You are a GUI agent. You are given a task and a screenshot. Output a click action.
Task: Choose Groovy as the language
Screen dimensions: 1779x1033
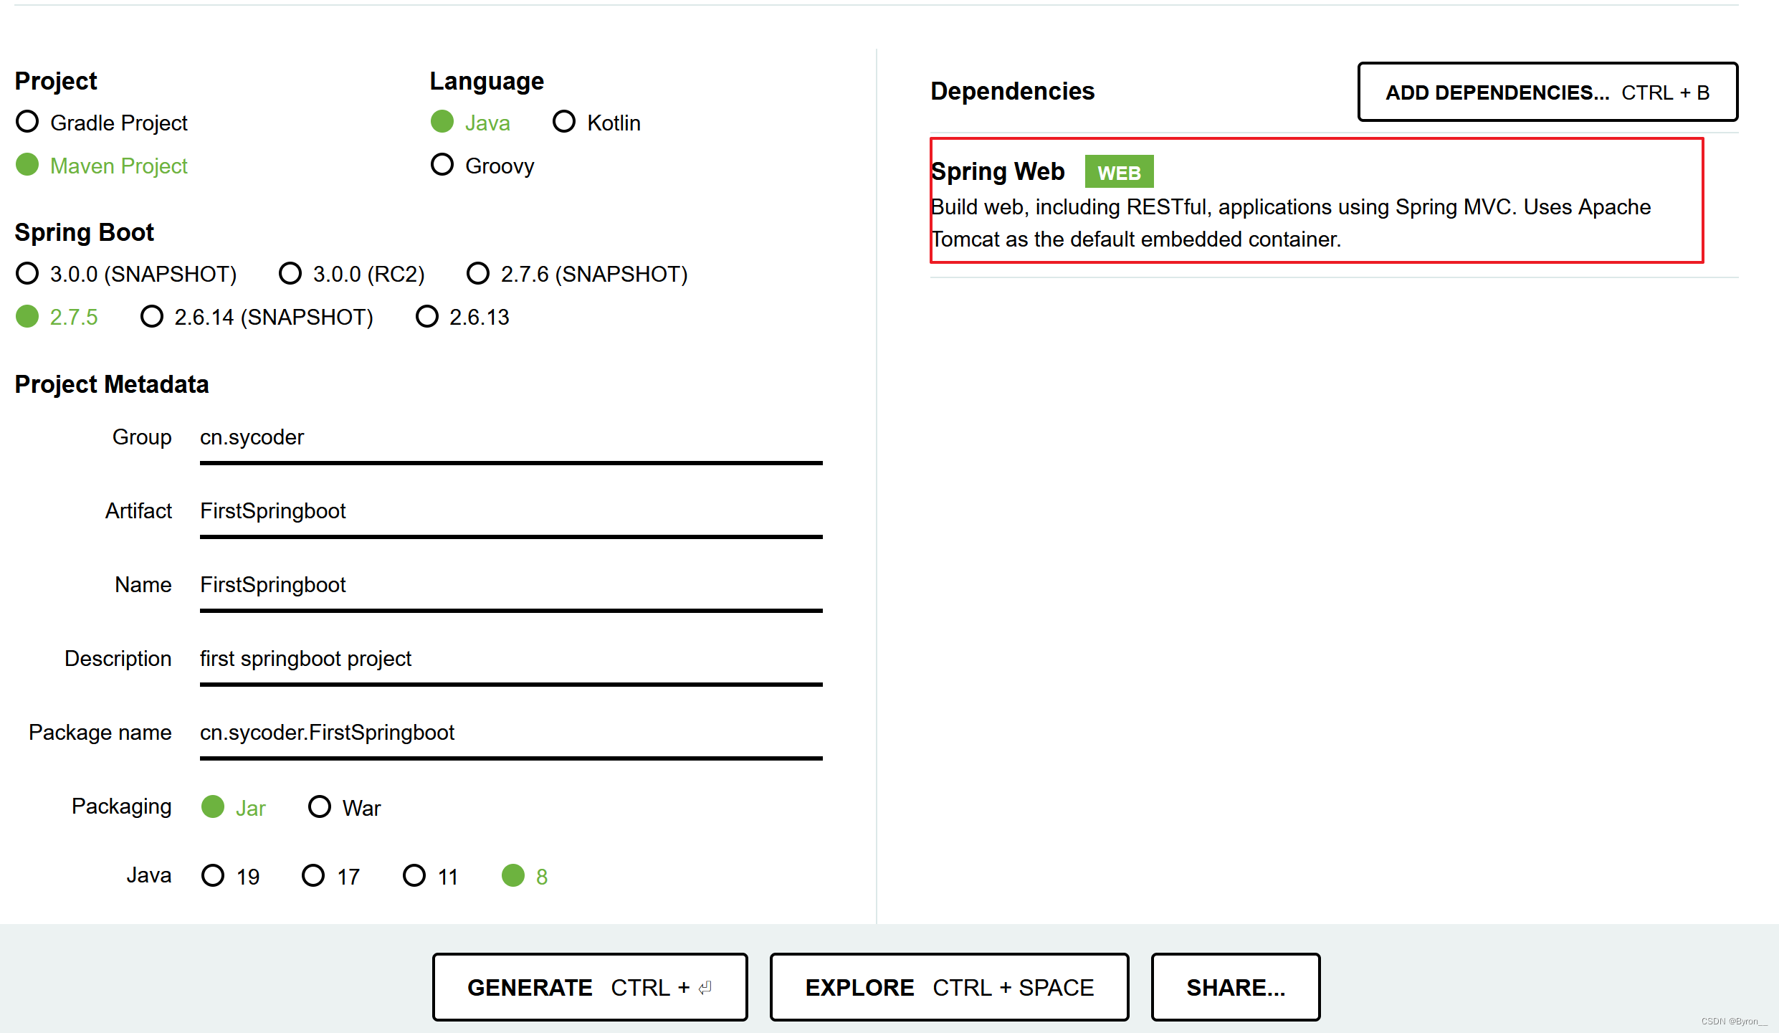tap(482, 166)
